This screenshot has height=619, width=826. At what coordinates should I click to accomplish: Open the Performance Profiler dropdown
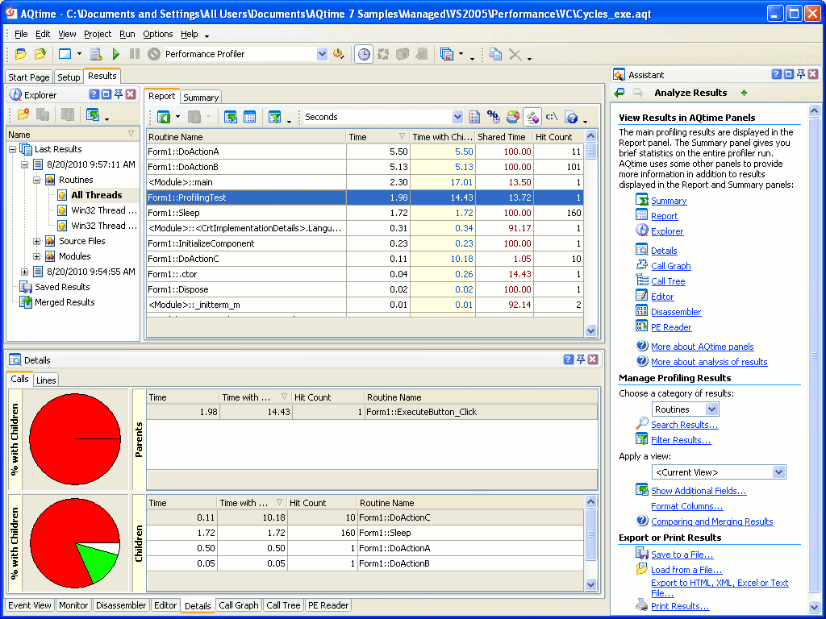[322, 54]
